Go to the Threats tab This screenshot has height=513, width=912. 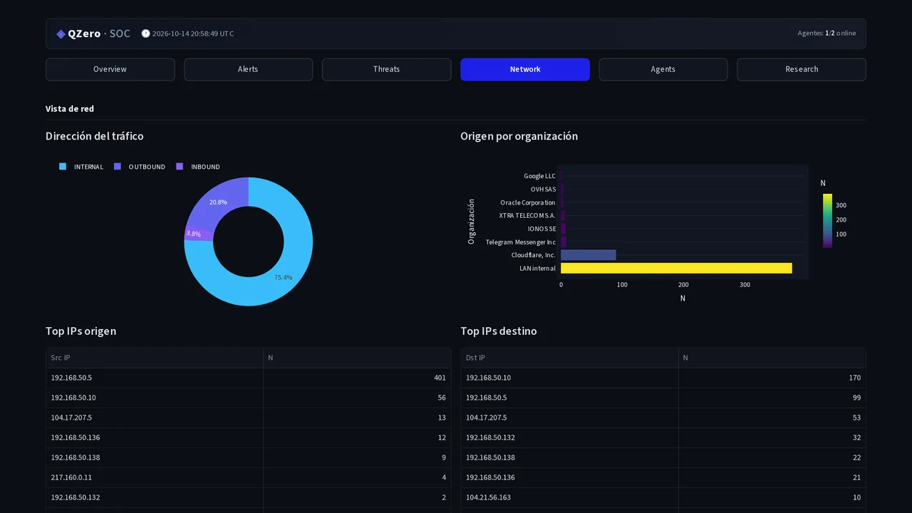coord(386,69)
